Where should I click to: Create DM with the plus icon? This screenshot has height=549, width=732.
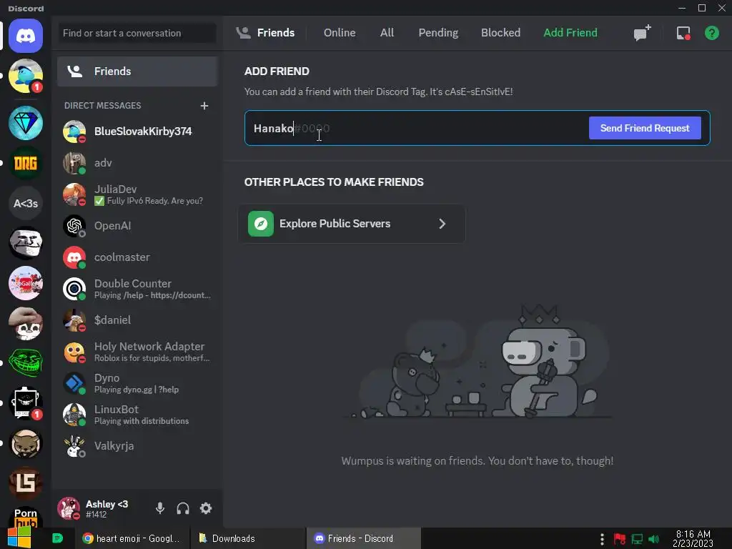click(204, 106)
